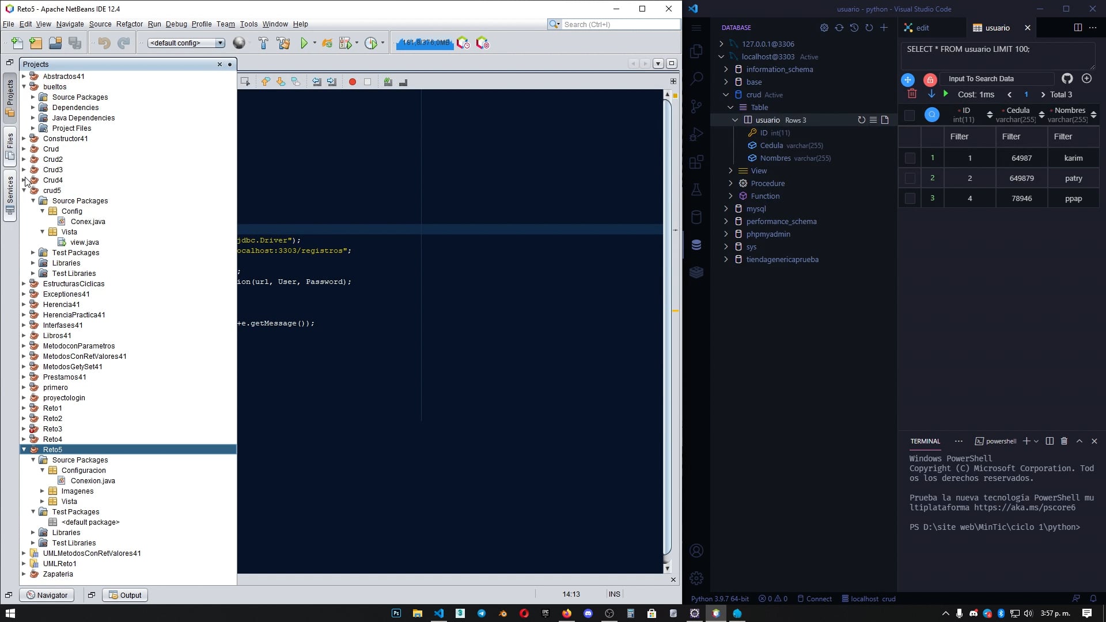Image resolution: width=1106 pixels, height=622 pixels.
Task: Open the Profile Project icon in NetBeans
Action: pyautogui.click(x=370, y=43)
